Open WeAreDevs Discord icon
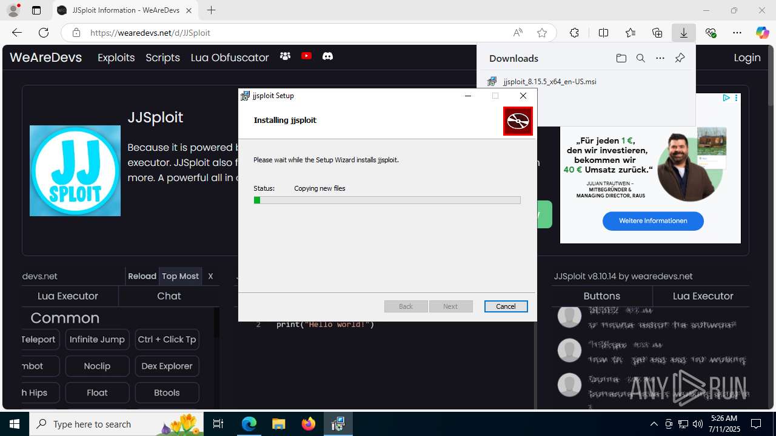Screen dimensions: 776x436 [327, 56]
